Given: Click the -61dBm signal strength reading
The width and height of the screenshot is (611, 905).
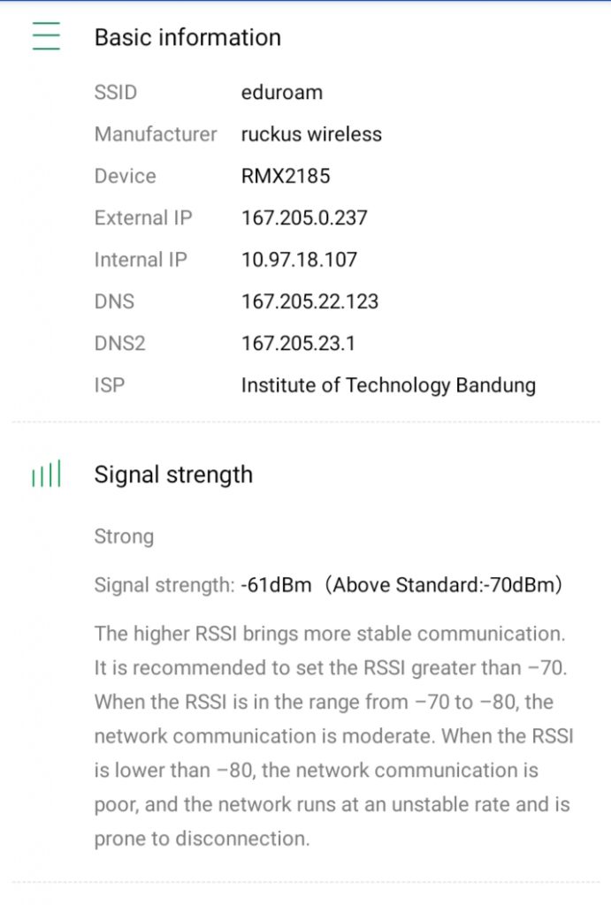Looking at the screenshot, I should click(276, 585).
